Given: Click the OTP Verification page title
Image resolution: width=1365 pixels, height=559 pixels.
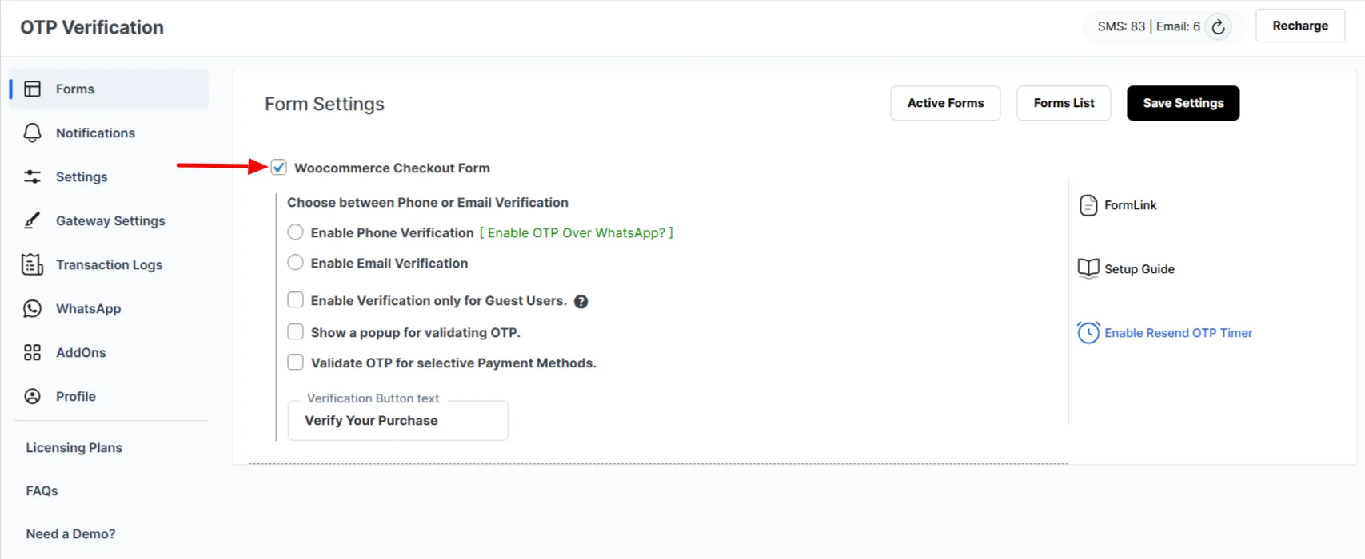Looking at the screenshot, I should click(x=92, y=27).
